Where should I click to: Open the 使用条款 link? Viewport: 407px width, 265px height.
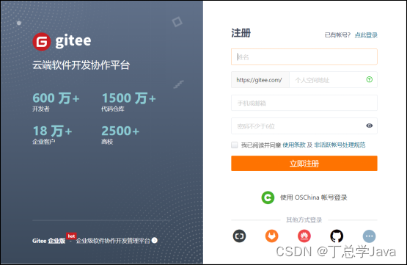point(294,145)
